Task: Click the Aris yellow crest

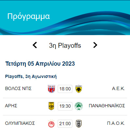Action: pos(51,106)
